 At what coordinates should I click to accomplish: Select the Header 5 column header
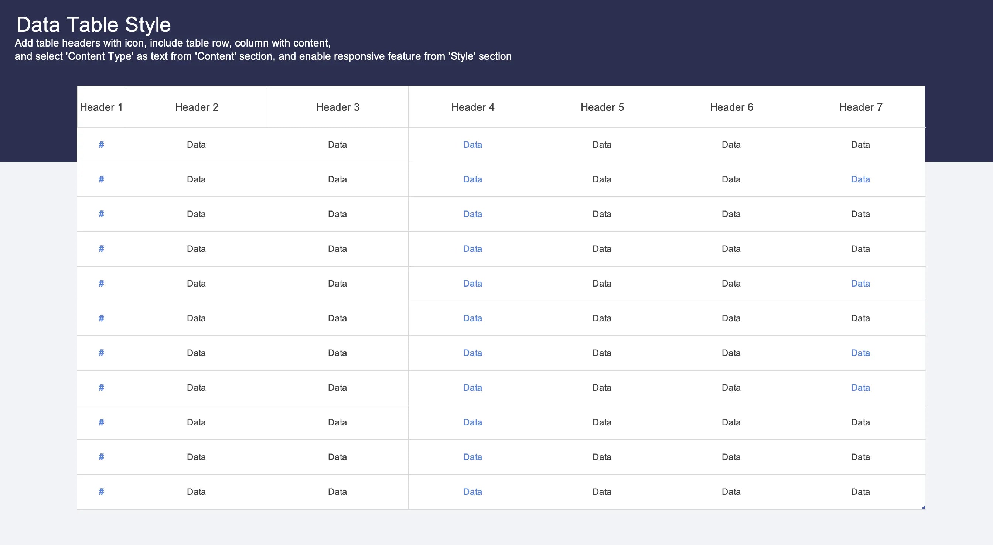602,107
